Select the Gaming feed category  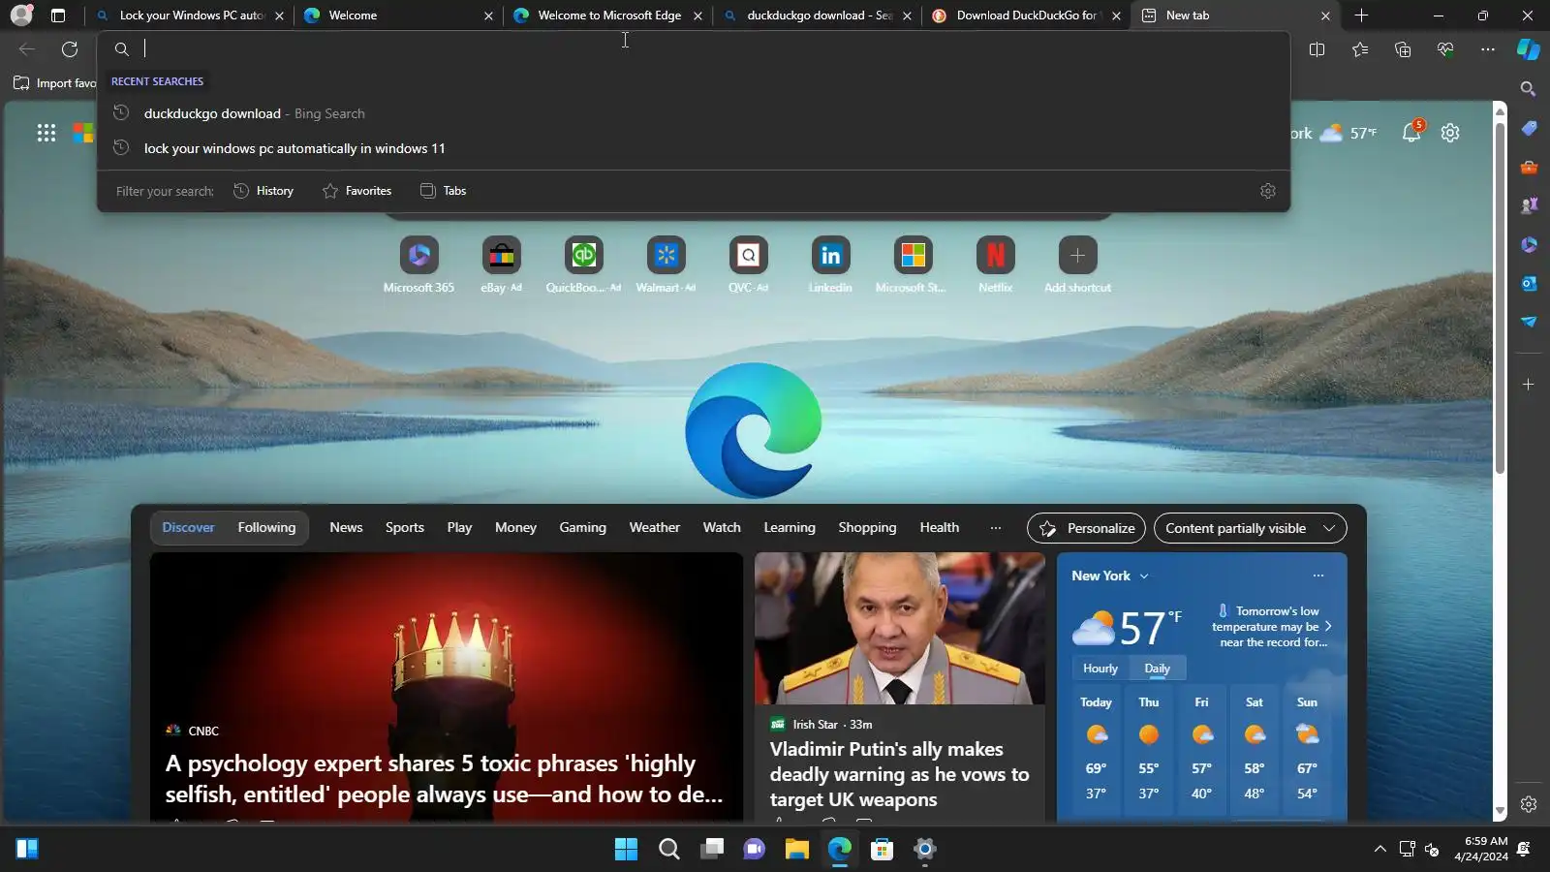(x=582, y=528)
